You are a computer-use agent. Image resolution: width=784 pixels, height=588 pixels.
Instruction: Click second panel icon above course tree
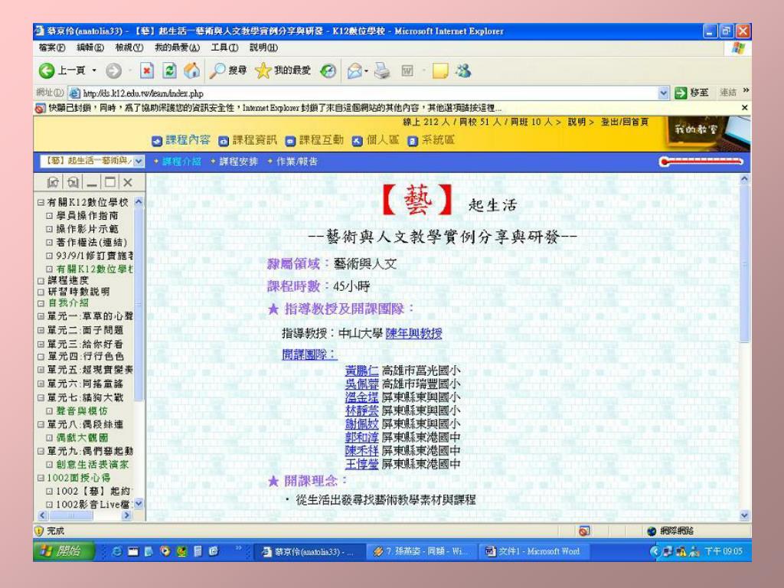[73, 182]
